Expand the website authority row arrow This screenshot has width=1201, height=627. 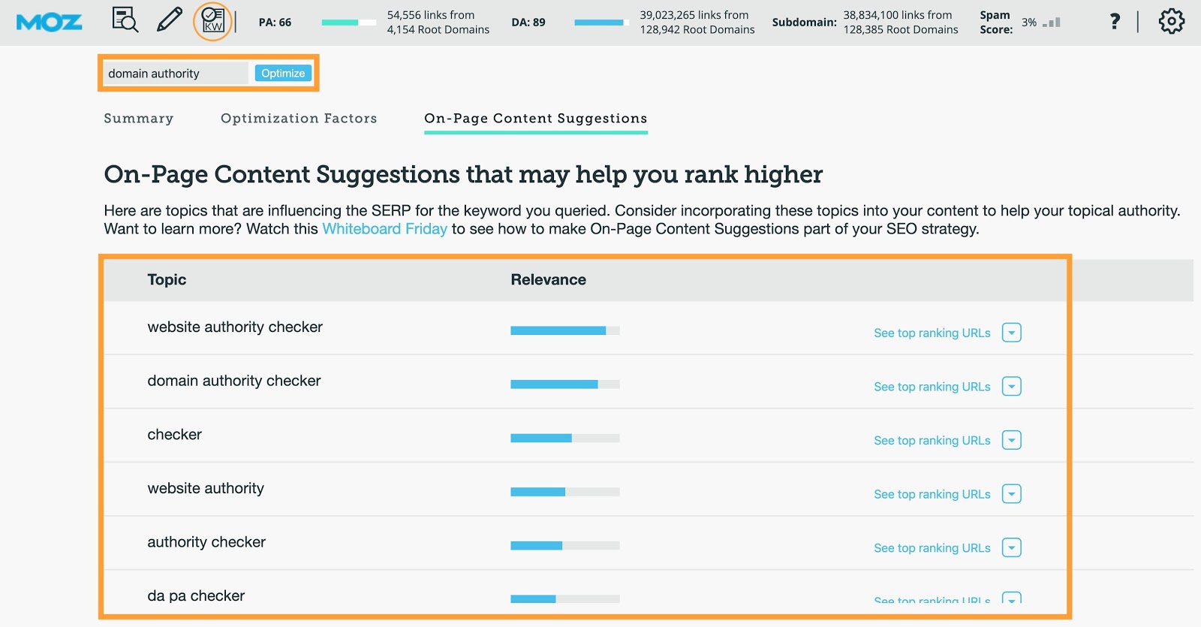[1012, 494]
